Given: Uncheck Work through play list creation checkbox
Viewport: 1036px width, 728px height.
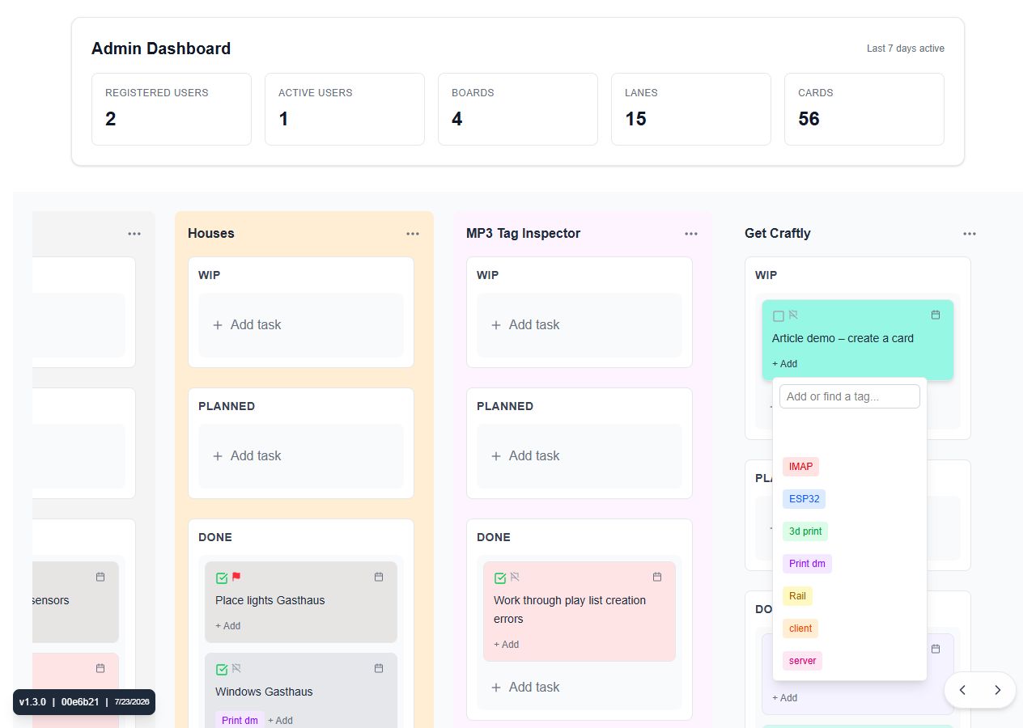Looking at the screenshot, I should coord(500,578).
